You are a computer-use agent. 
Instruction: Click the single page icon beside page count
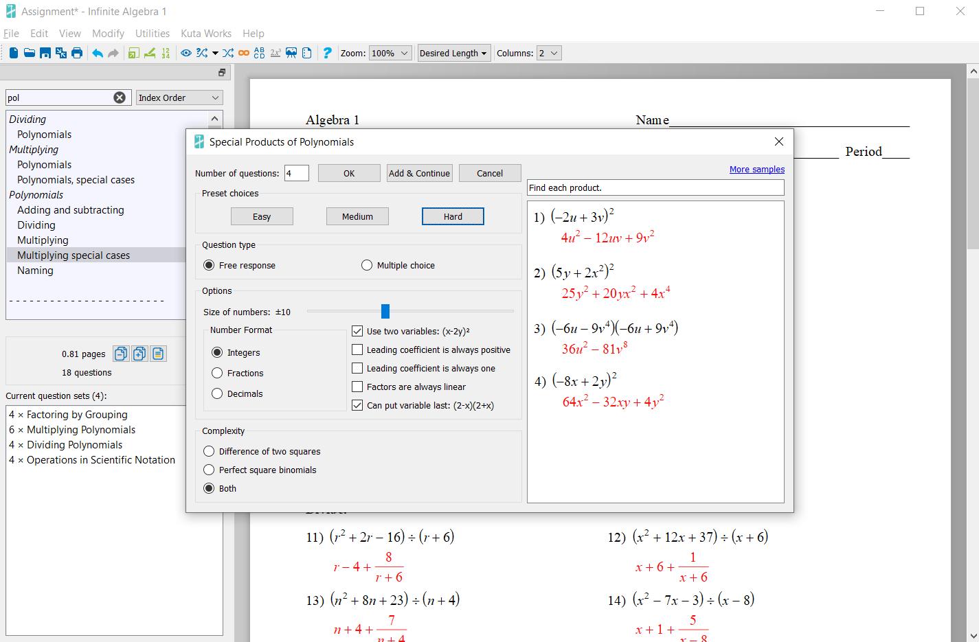[158, 354]
